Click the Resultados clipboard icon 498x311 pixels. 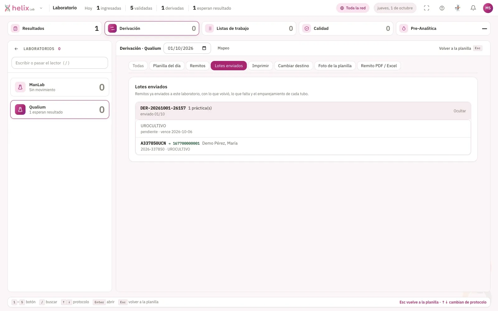pos(15,28)
